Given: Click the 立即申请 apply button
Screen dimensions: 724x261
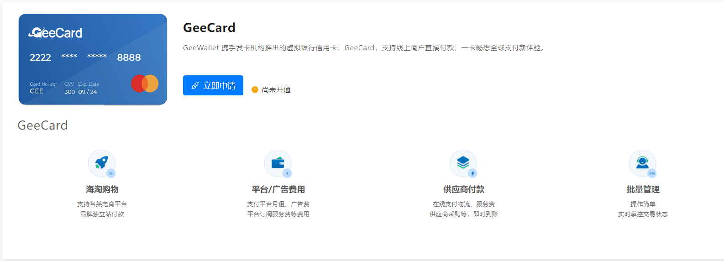Looking at the screenshot, I should 213,85.
